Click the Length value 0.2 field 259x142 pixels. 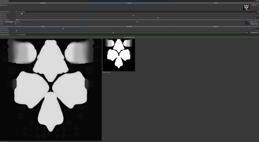[256, 29]
